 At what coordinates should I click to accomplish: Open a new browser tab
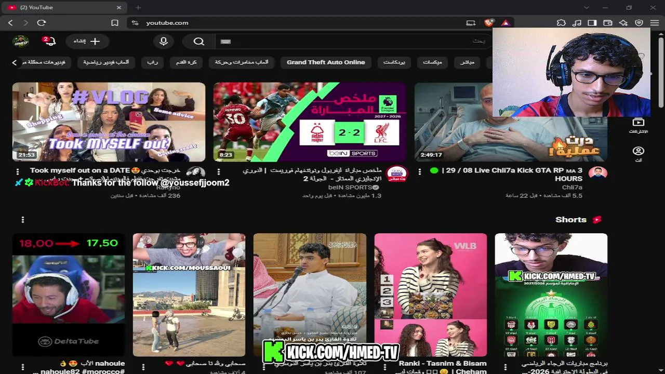138,8
